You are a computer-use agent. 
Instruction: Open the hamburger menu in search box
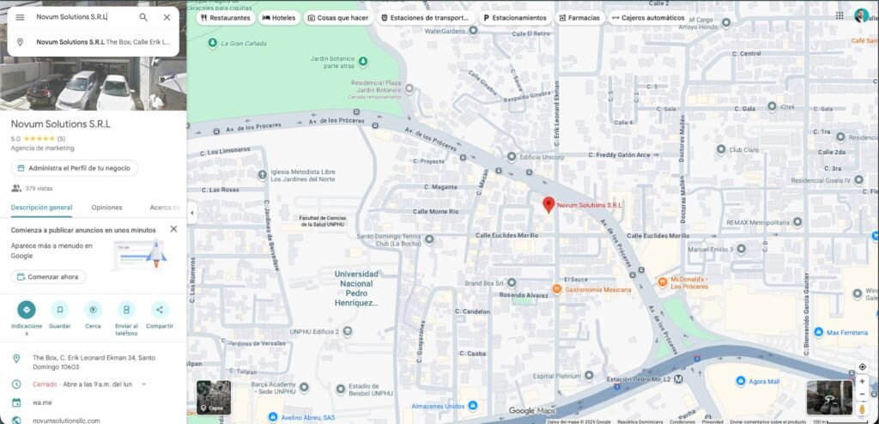20,17
